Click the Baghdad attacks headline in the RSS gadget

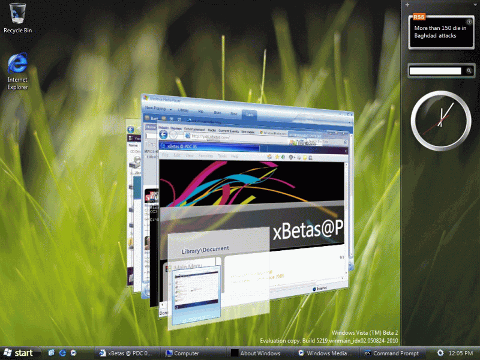tap(441, 31)
